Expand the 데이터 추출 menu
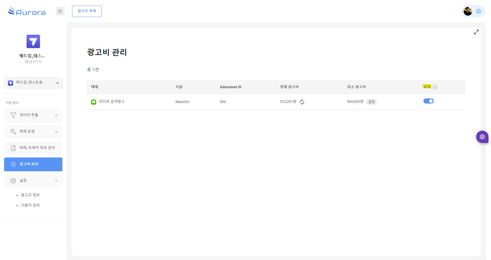This screenshot has height=260, width=491. pos(33,115)
